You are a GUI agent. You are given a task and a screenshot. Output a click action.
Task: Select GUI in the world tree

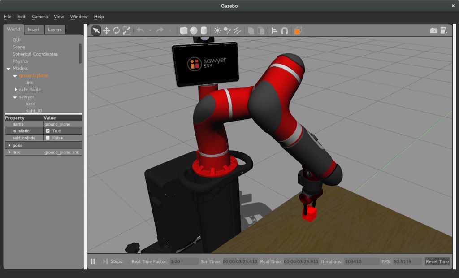pyautogui.click(x=17, y=40)
